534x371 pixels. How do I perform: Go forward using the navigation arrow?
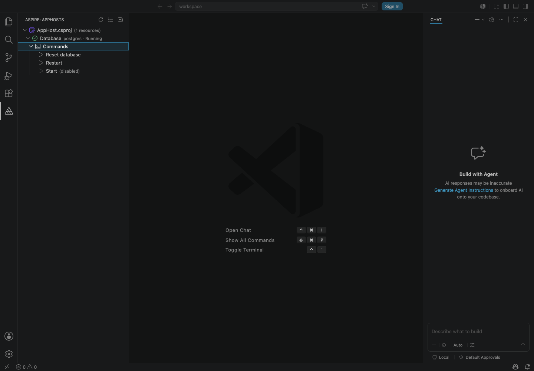[x=169, y=6]
